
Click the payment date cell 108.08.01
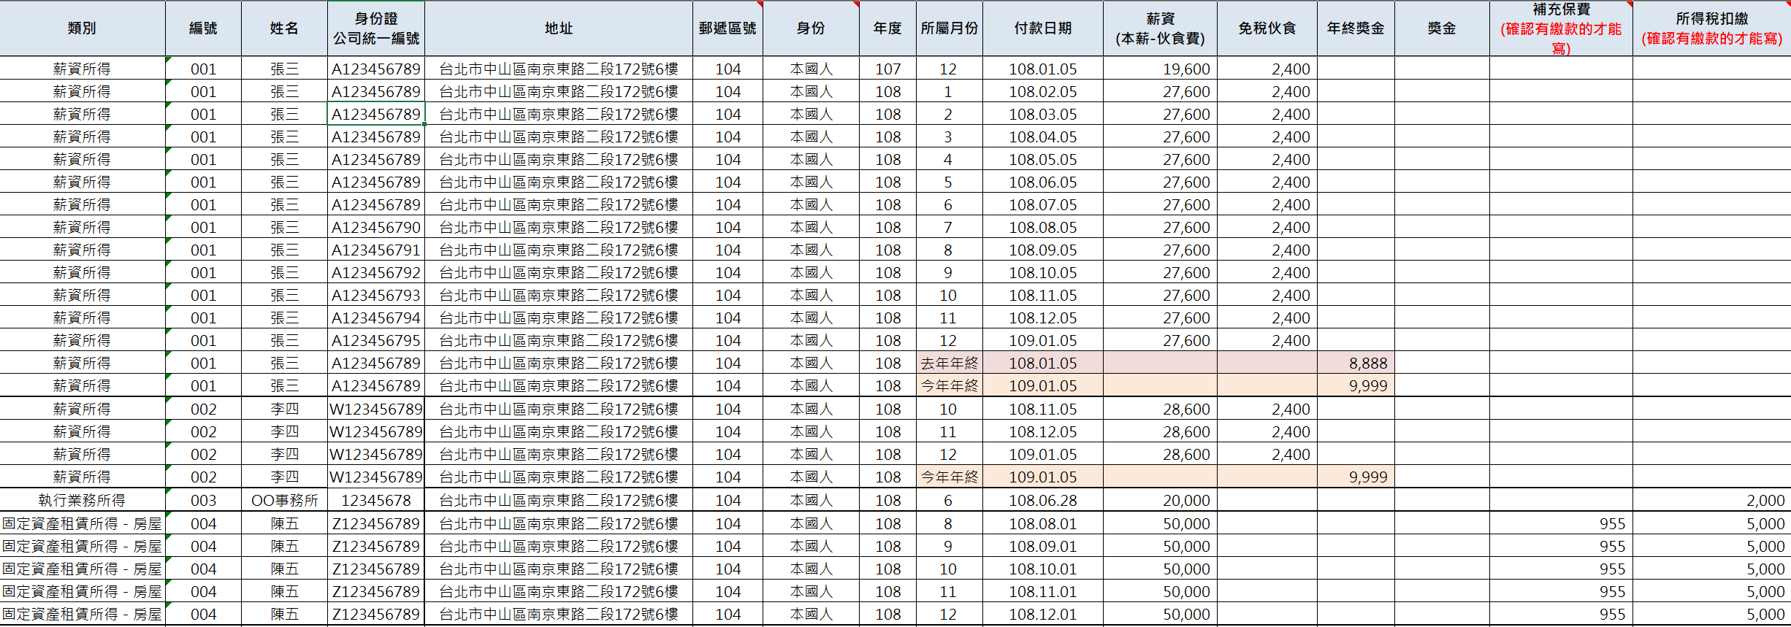click(1042, 523)
